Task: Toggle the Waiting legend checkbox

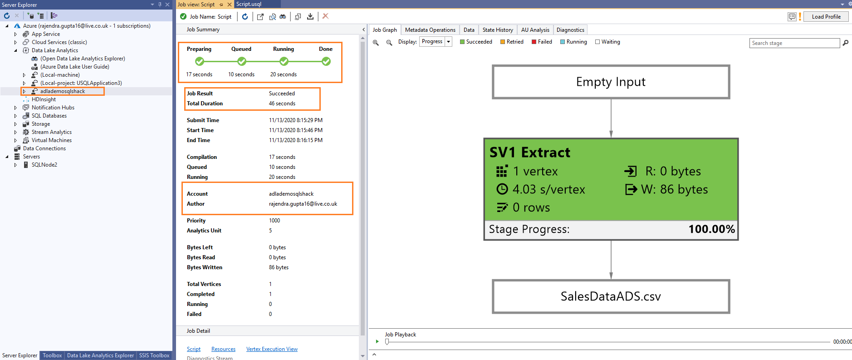Action: coord(597,42)
